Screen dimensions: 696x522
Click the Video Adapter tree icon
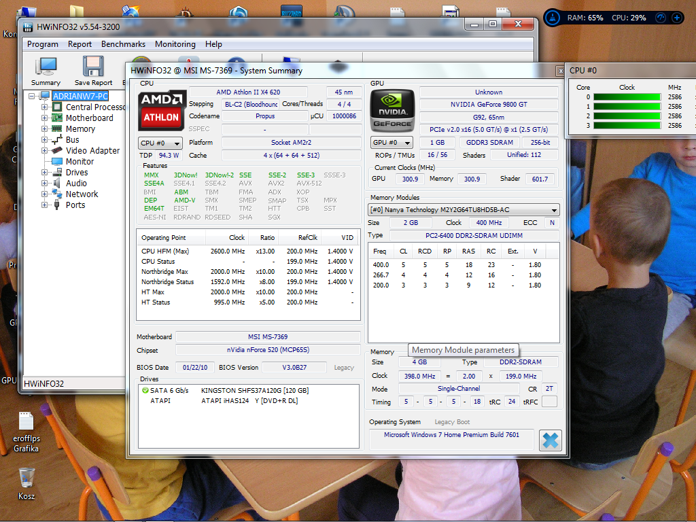(x=57, y=150)
